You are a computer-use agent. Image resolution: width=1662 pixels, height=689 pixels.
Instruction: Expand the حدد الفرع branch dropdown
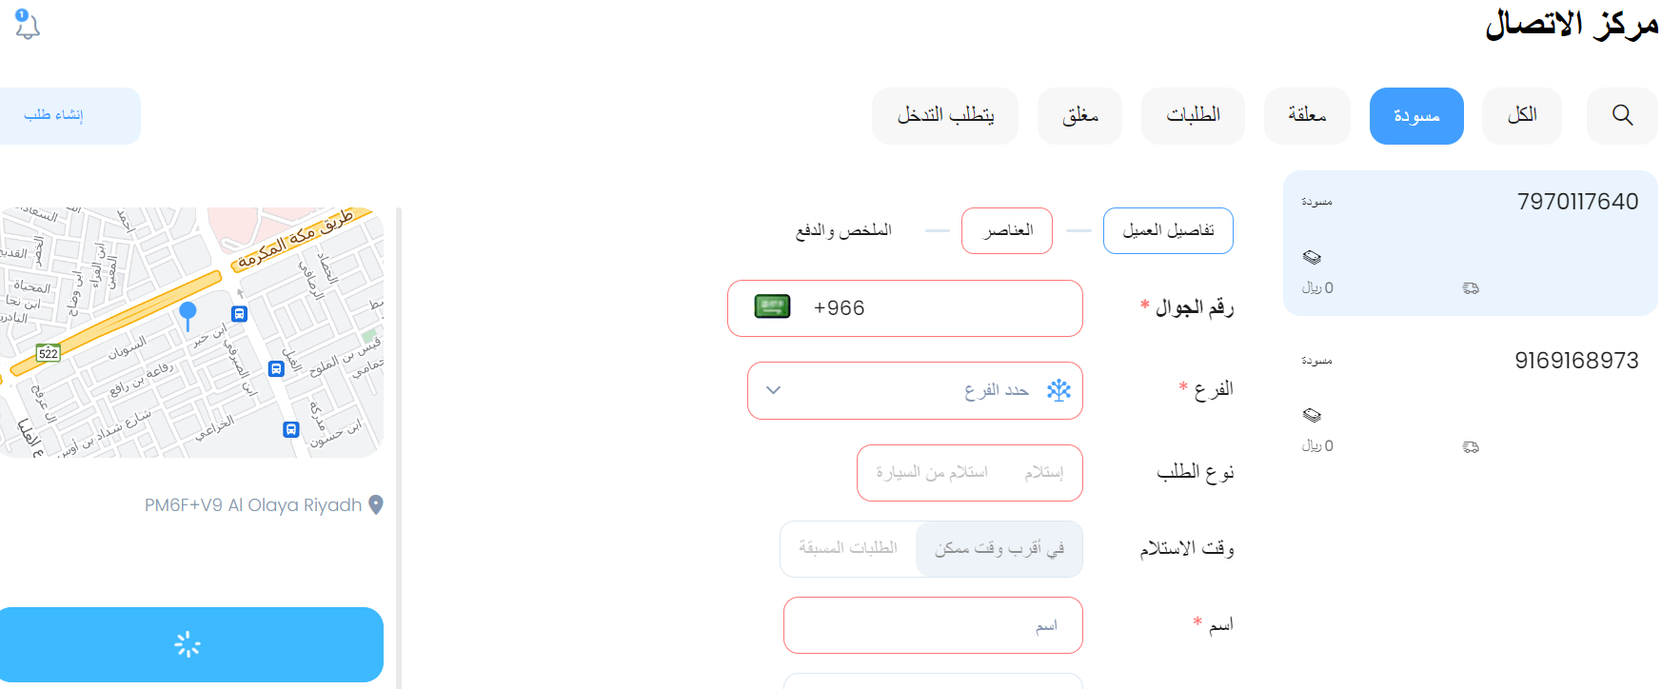point(915,390)
